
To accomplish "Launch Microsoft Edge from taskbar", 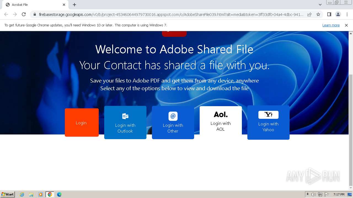I will click(59, 194).
